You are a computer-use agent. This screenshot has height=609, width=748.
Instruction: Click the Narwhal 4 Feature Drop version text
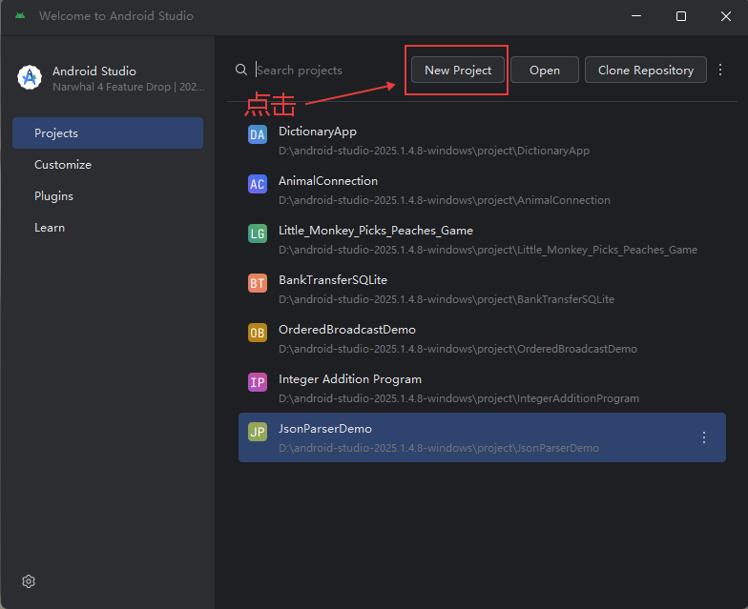pyautogui.click(x=129, y=87)
